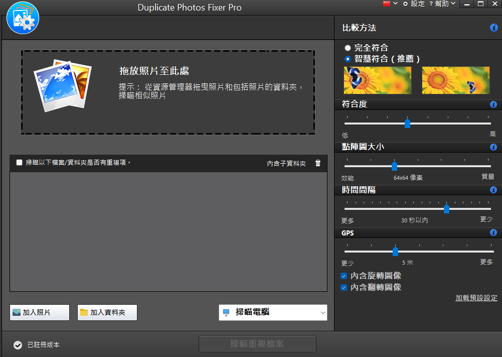Select the 完全符合 radio option
Image resolution: width=502 pixels, height=357 pixels.
click(348, 48)
